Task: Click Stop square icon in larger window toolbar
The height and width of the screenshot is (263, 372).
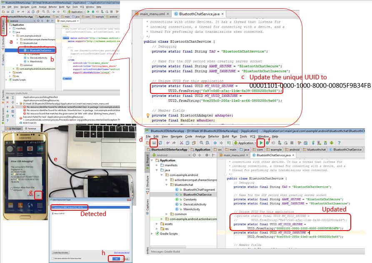Action: click(292, 143)
